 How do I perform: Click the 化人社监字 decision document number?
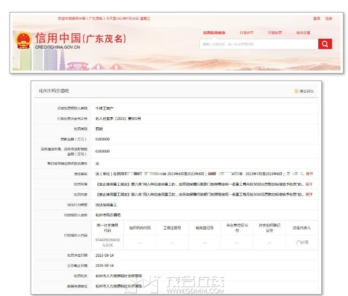tap(118, 118)
